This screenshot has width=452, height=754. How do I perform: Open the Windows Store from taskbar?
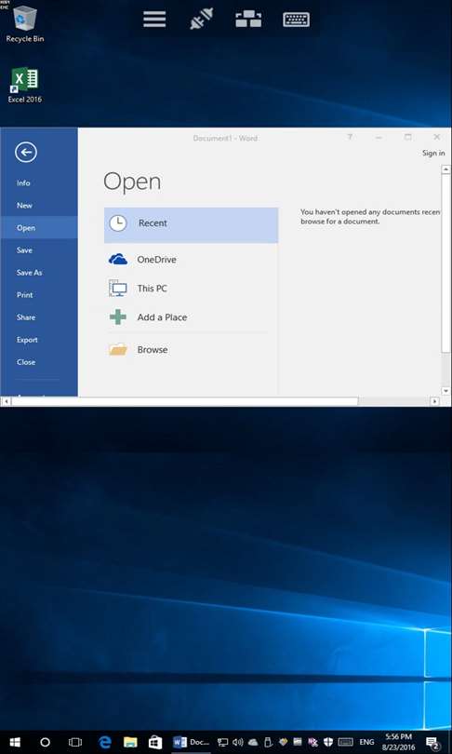point(155,742)
